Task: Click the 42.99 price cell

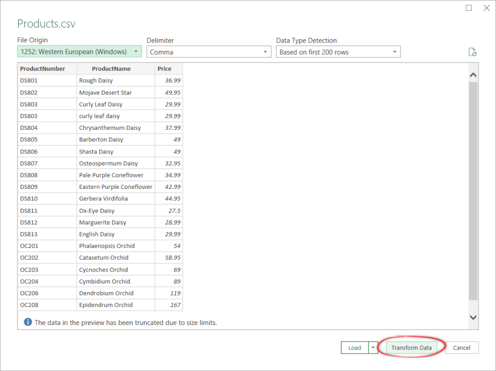Action: (169, 186)
